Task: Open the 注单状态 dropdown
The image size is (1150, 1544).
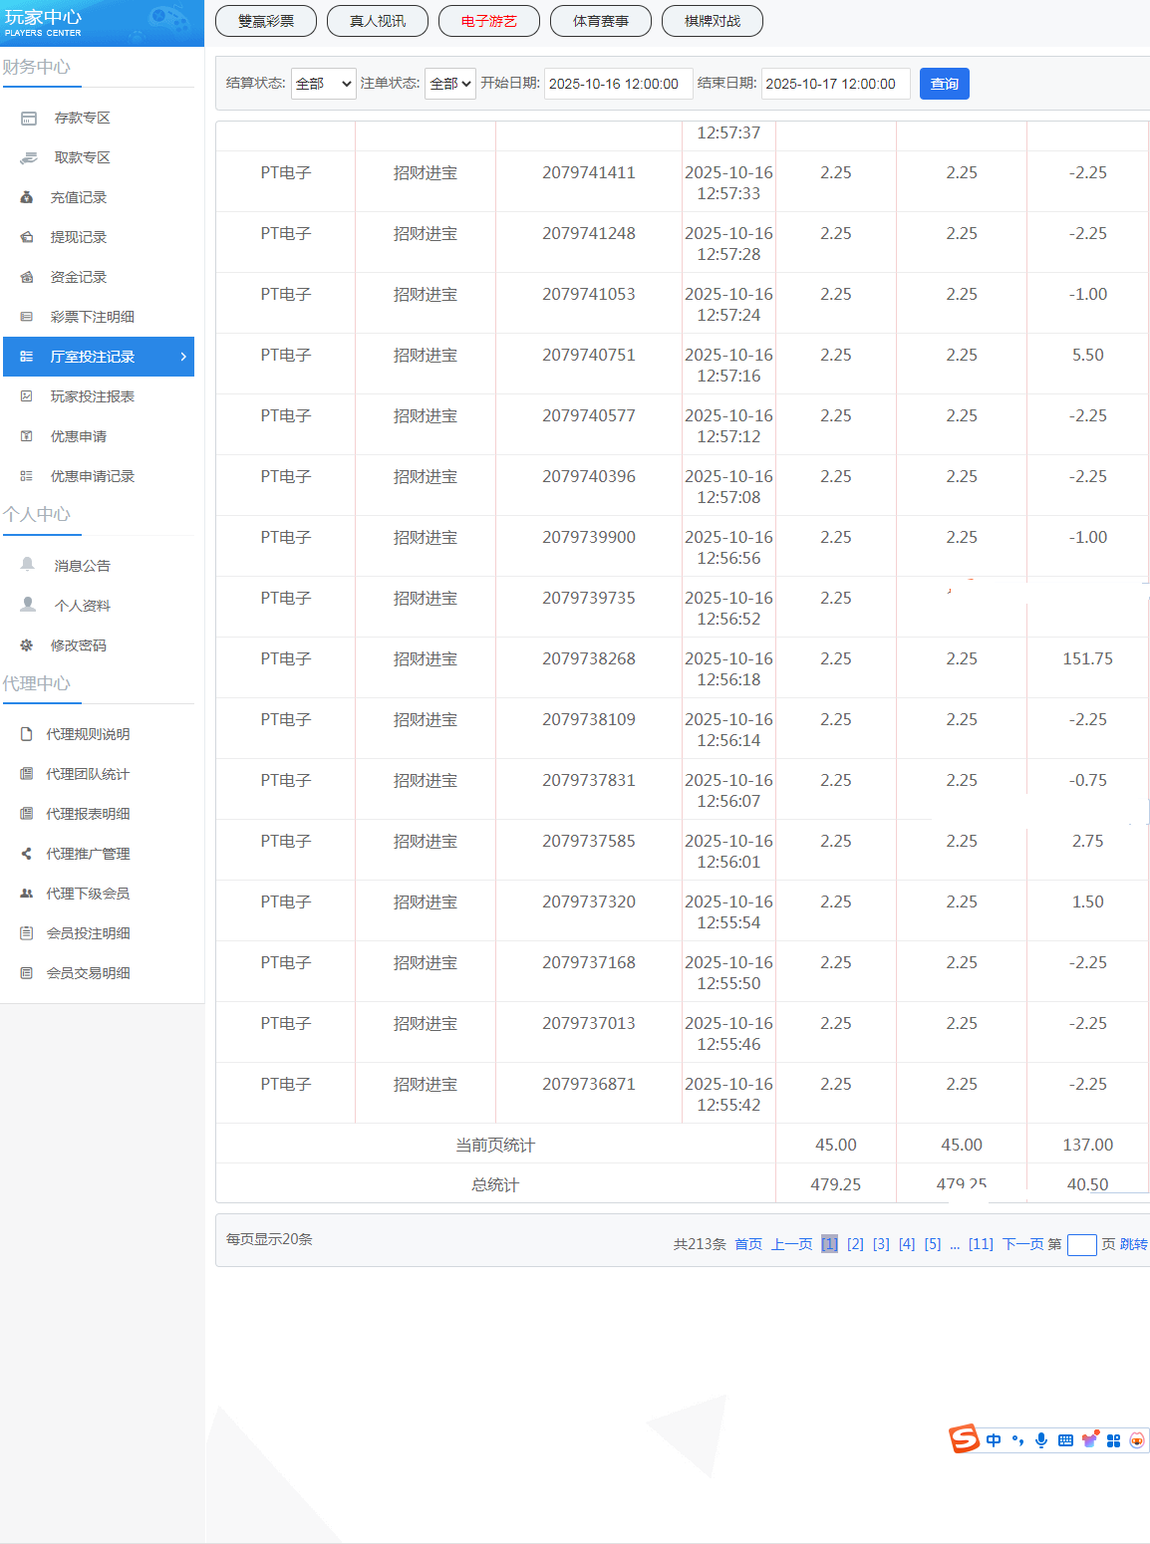Action: point(450,84)
